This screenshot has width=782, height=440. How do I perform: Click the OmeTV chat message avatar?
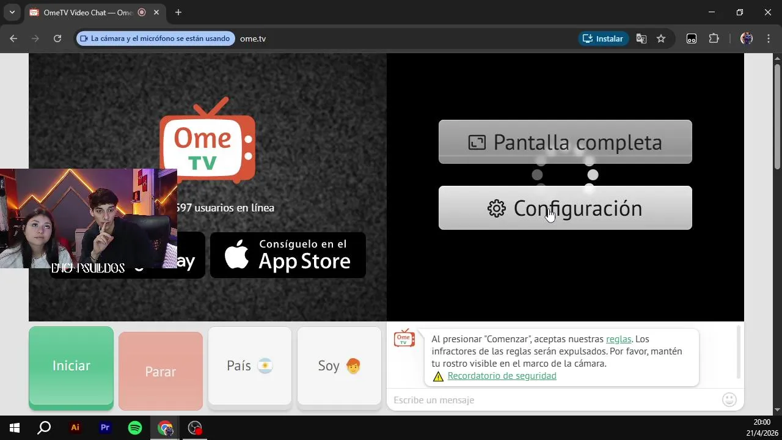tap(404, 338)
